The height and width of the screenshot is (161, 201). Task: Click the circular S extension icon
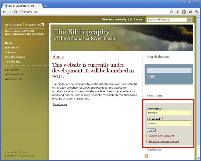(184, 12)
